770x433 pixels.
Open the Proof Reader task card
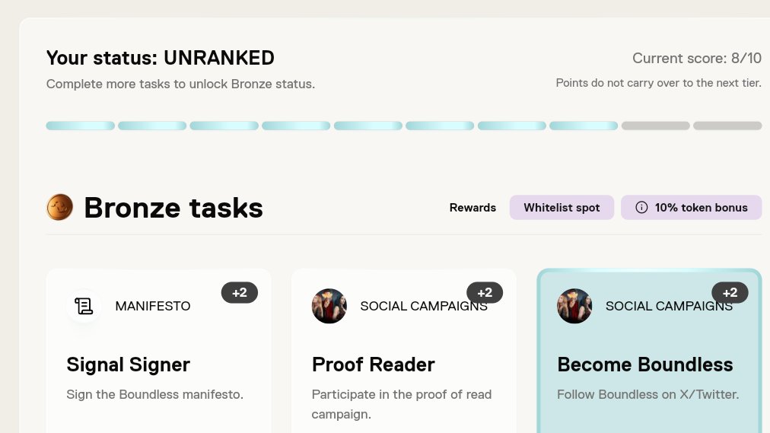pyautogui.click(x=404, y=351)
